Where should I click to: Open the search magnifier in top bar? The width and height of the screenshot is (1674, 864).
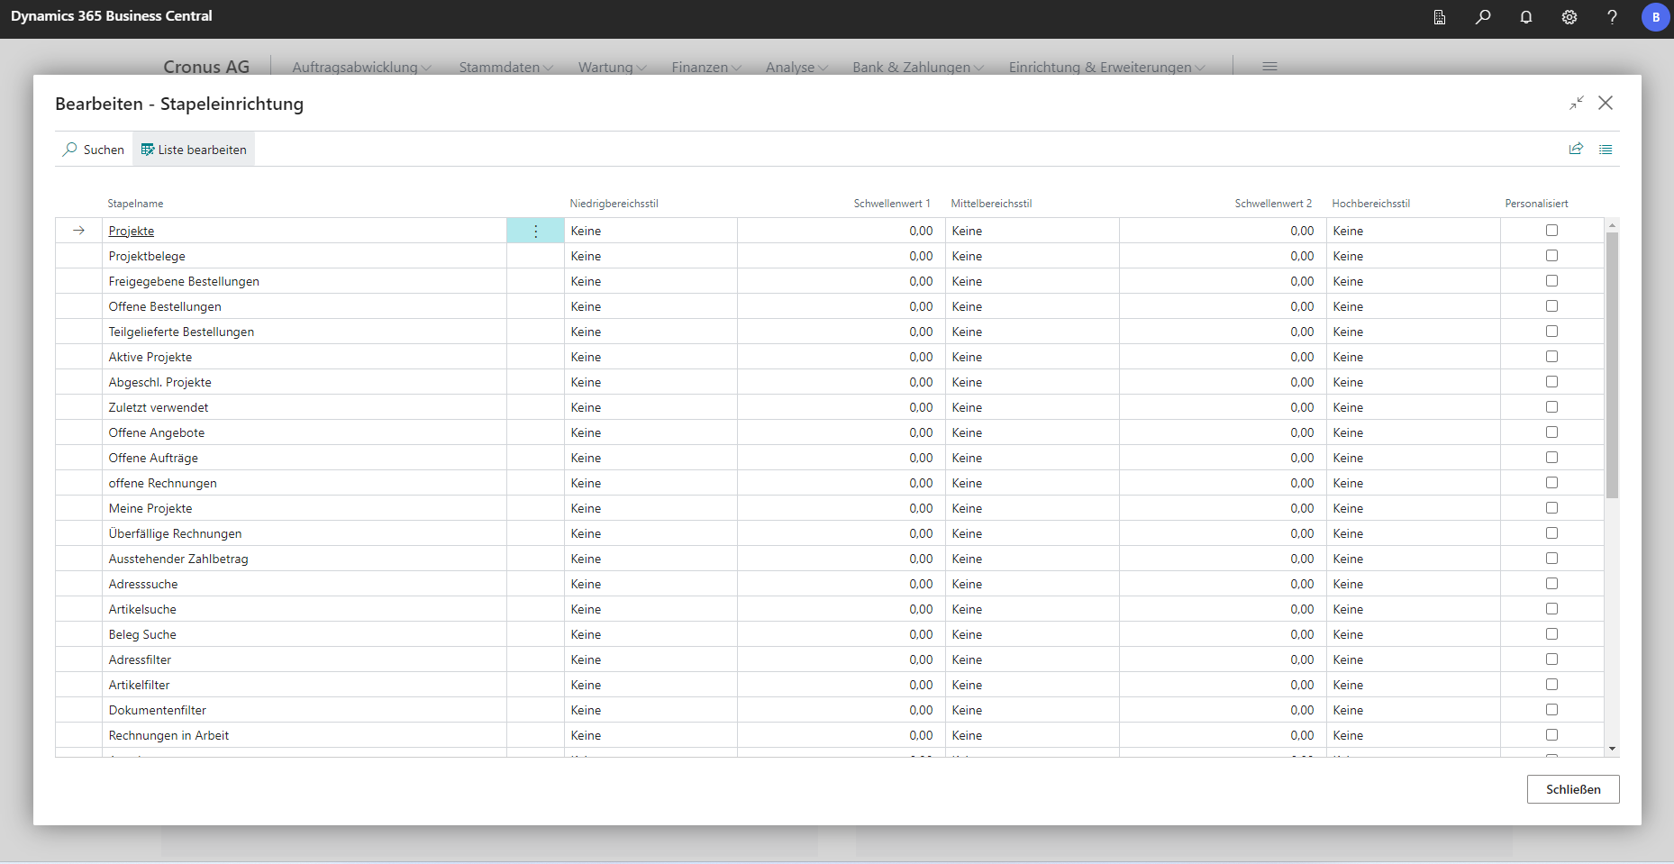tap(1482, 17)
